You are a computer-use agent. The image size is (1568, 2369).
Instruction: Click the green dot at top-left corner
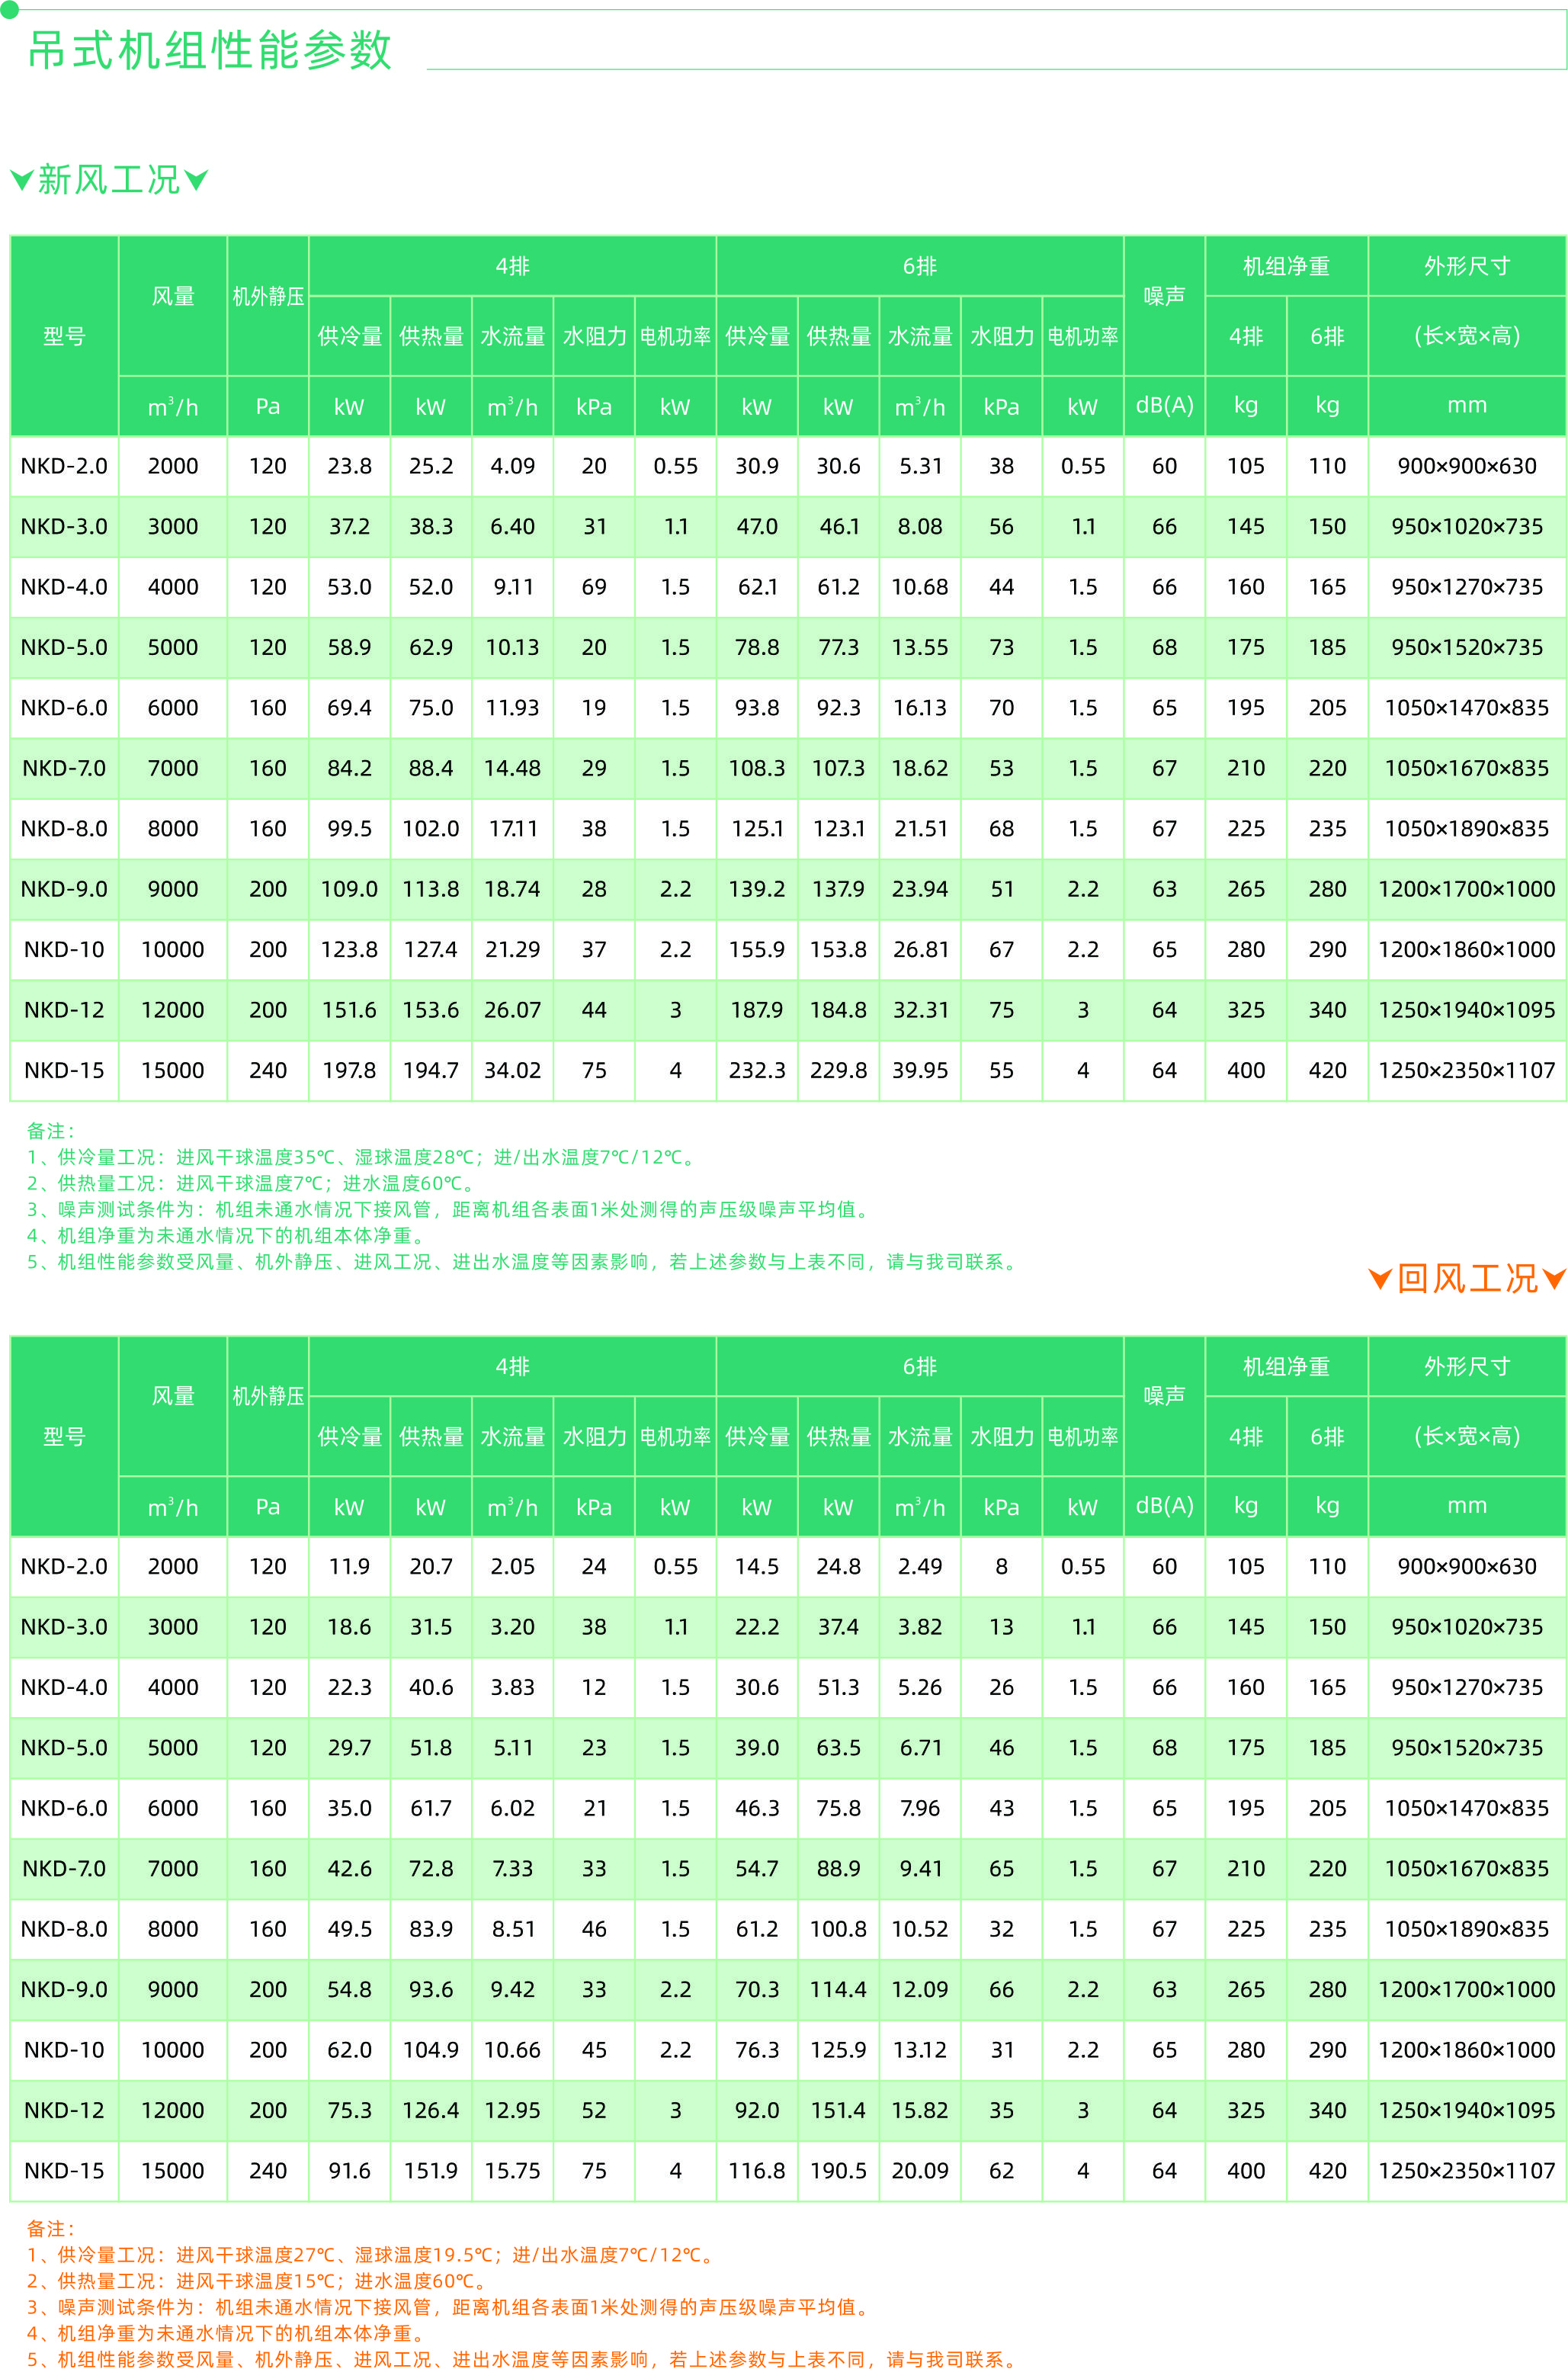point(8,9)
